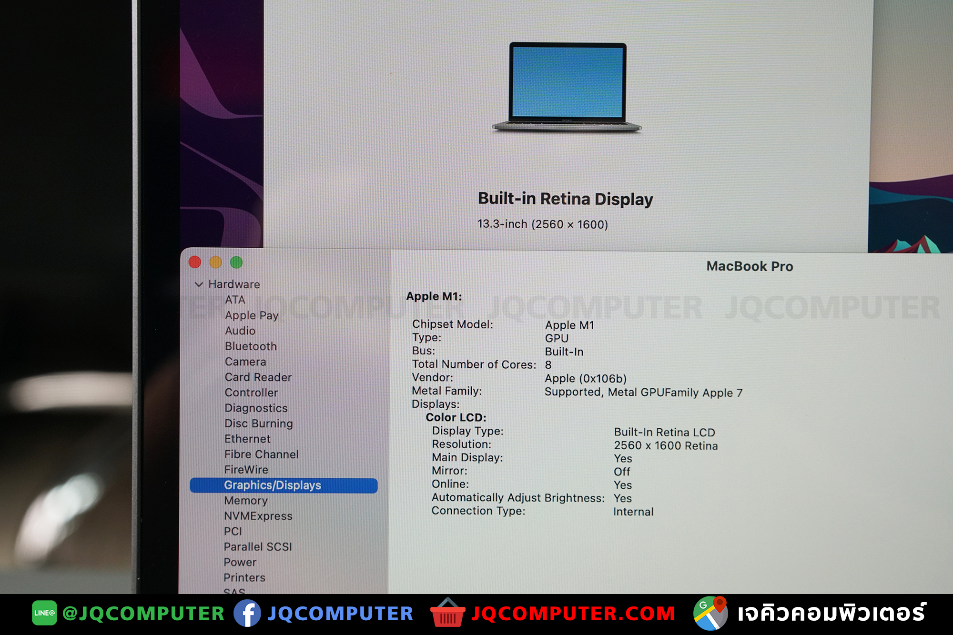Click the 13.3-inch (2560 × 1600) text
This screenshot has height=635, width=953.
point(543,224)
